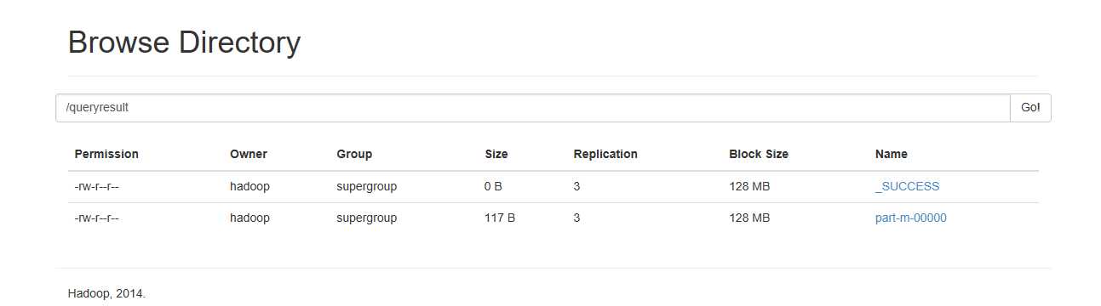
Task: Click supergroup in the _SUCCESS row
Action: 367,186
